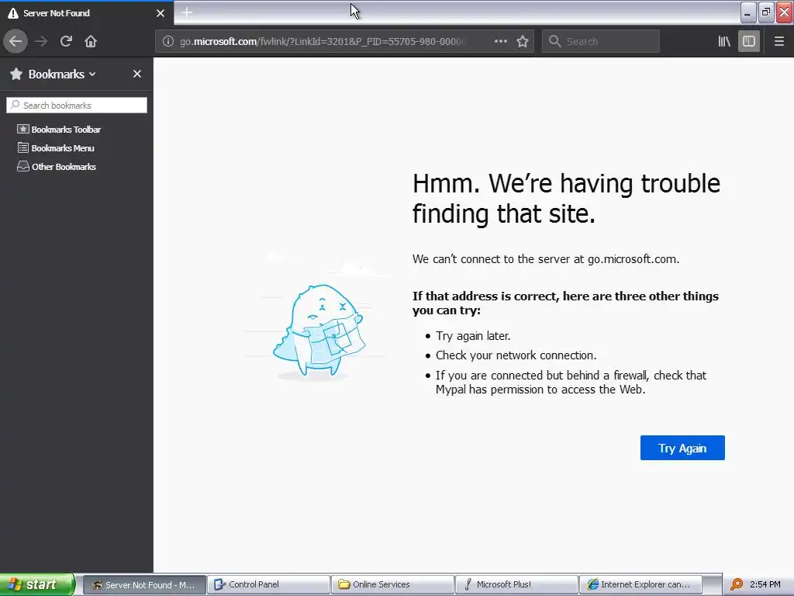This screenshot has height=596, width=794.
Task: Open a new tab with plus button
Action: click(187, 12)
